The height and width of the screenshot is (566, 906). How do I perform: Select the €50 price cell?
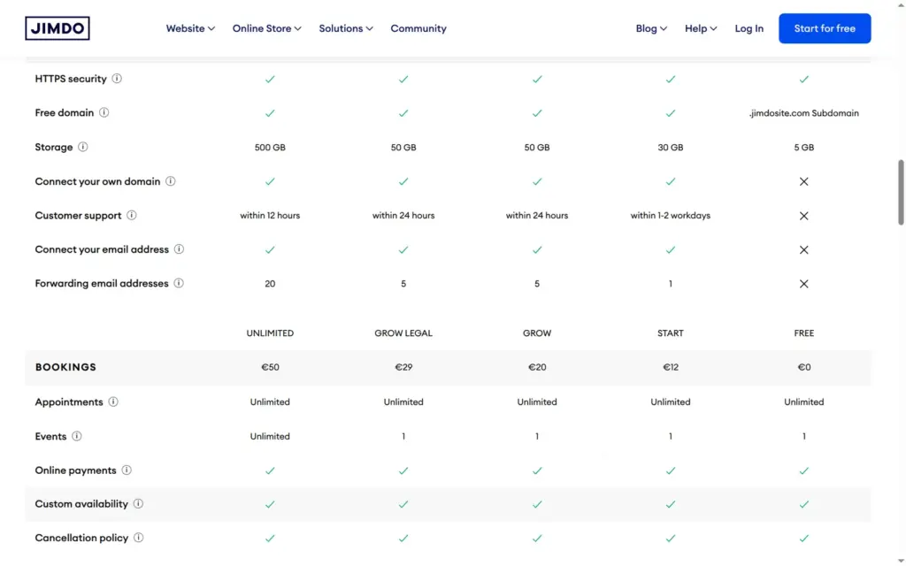(270, 367)
